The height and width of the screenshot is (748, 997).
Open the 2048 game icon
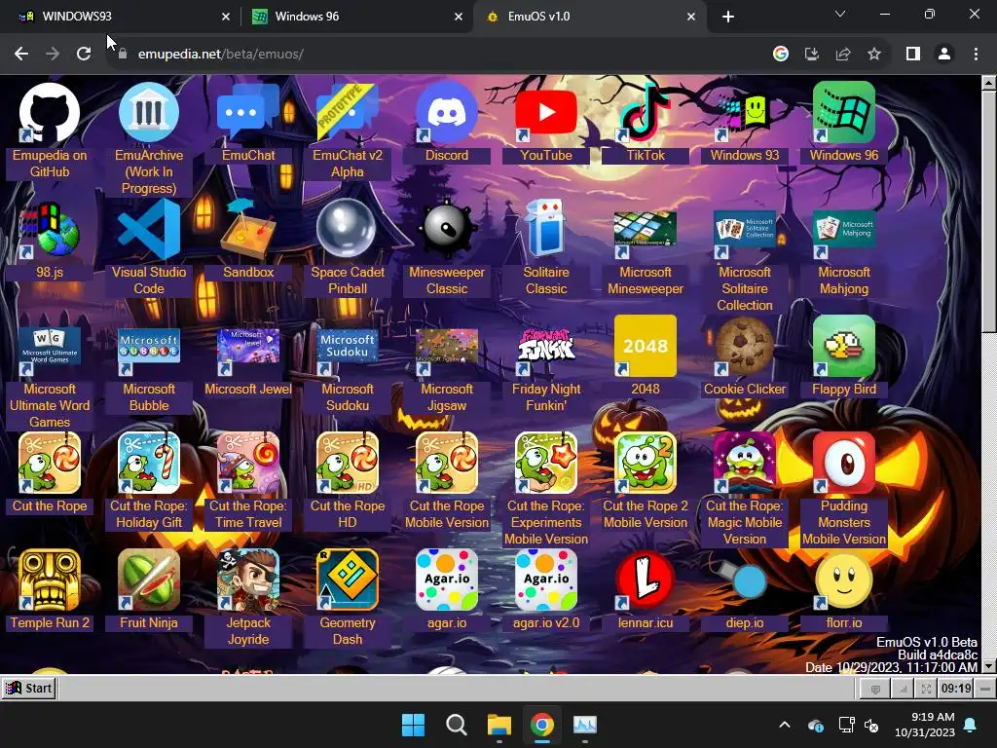click(x=645, y=347)
